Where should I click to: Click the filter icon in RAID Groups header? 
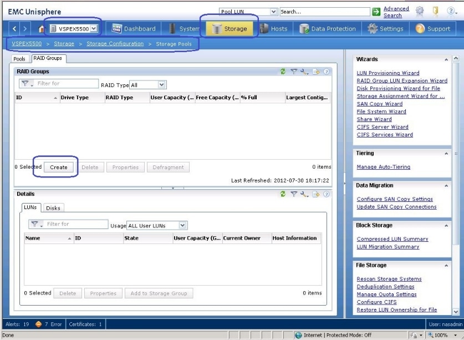[x=294, y=72]
